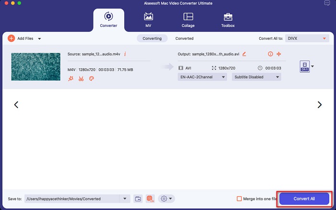
Task: Show the Converted files list
Action: pyautogui.click(x=184, y=38)
